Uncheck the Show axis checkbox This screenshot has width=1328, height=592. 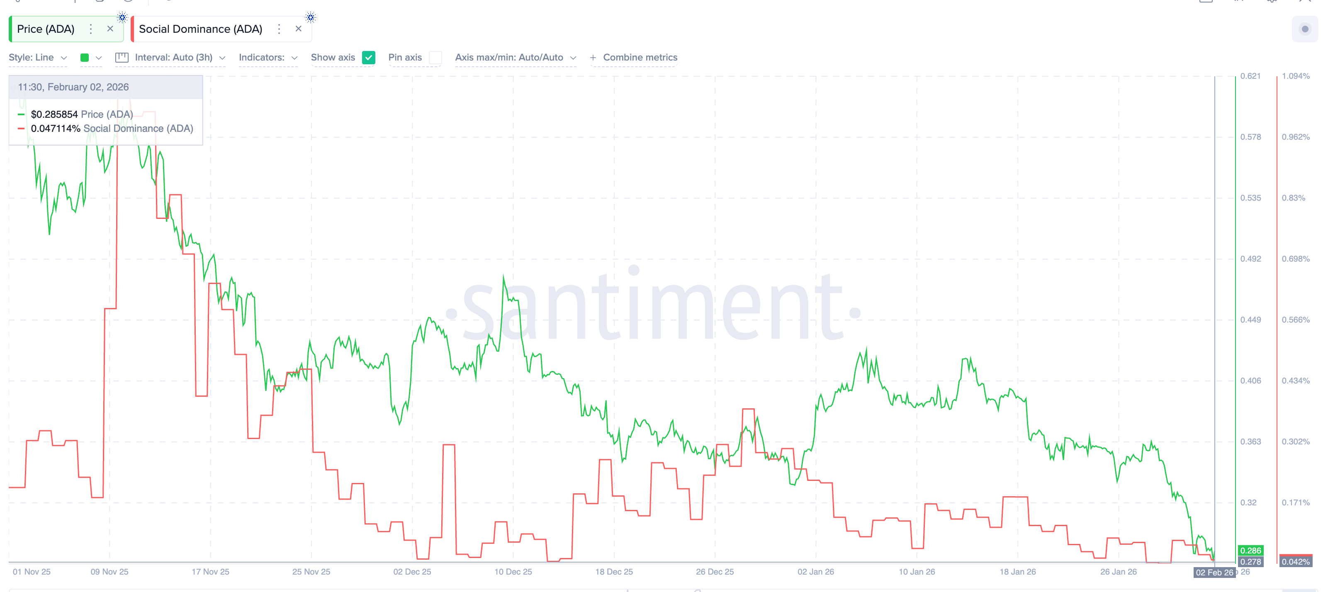coord(369,57)
